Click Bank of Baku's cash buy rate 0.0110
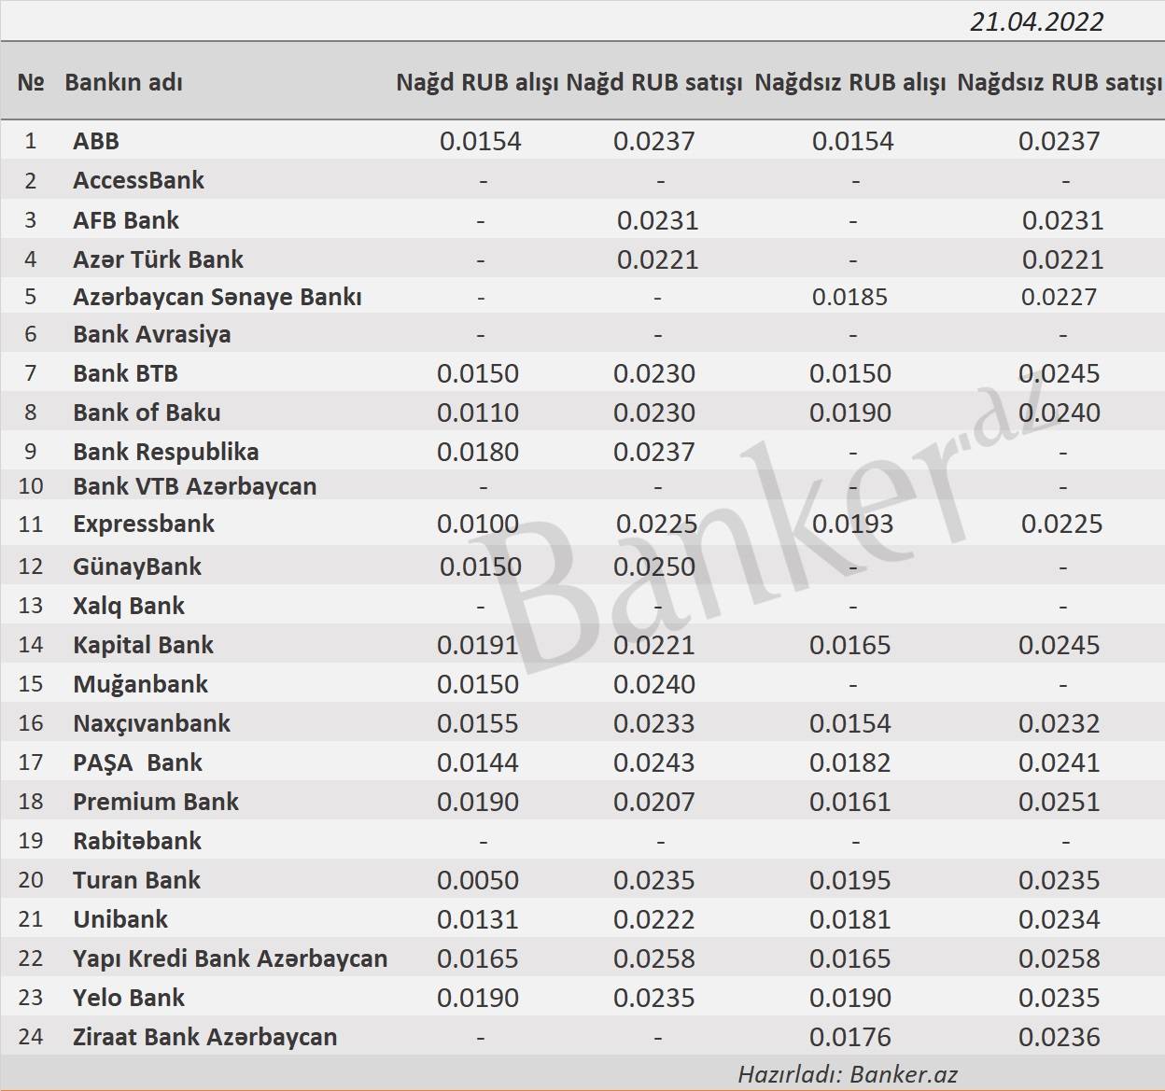Screen dimensions: 1165x1091 [x=478, y=413]
